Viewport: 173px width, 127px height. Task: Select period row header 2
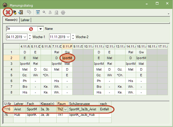(x=11, y=58)
